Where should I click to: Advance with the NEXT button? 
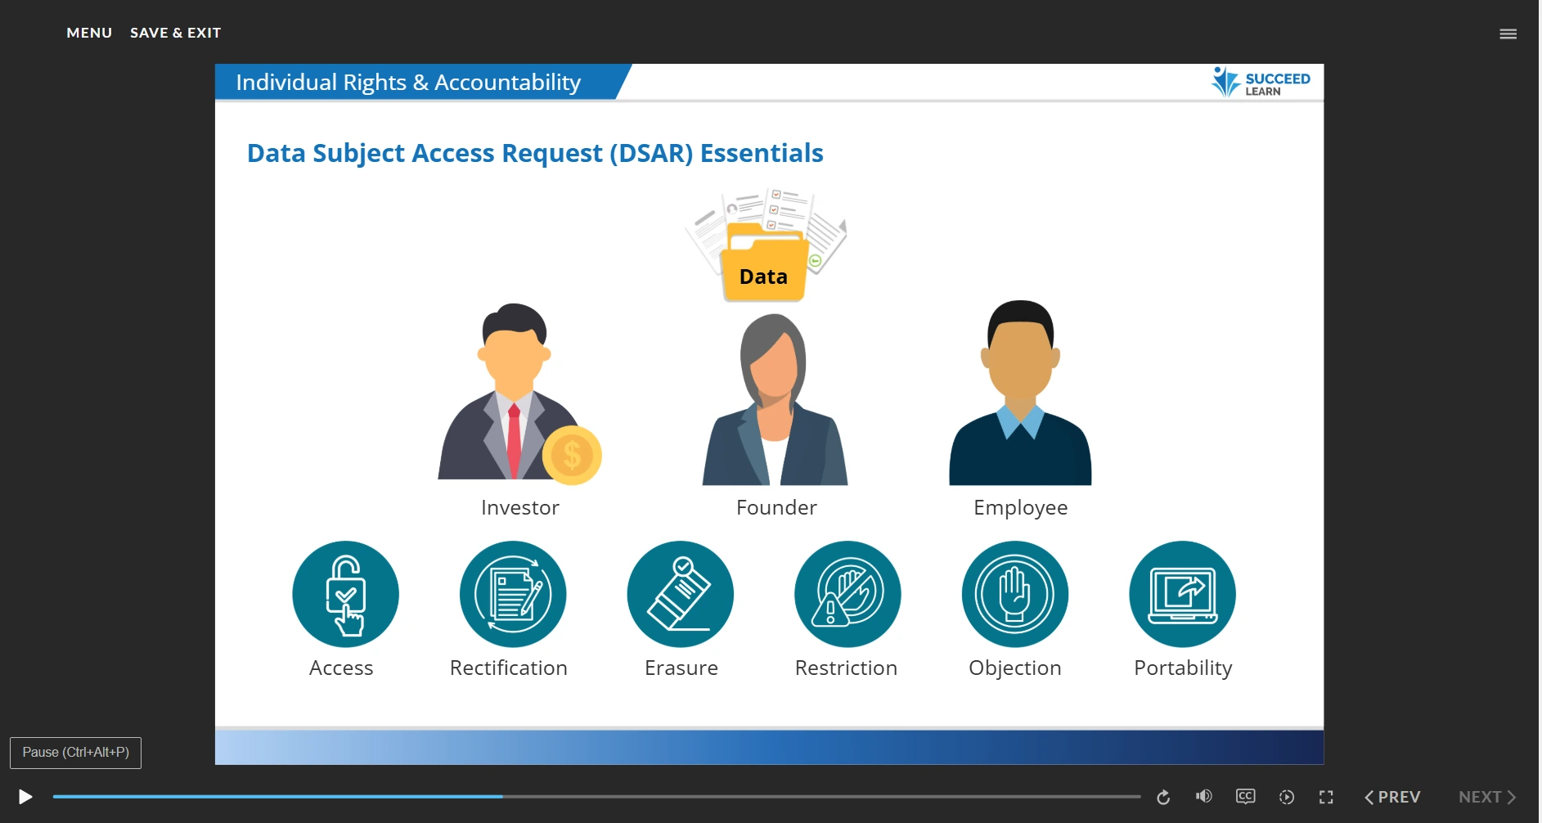[x=1487, y=797]
